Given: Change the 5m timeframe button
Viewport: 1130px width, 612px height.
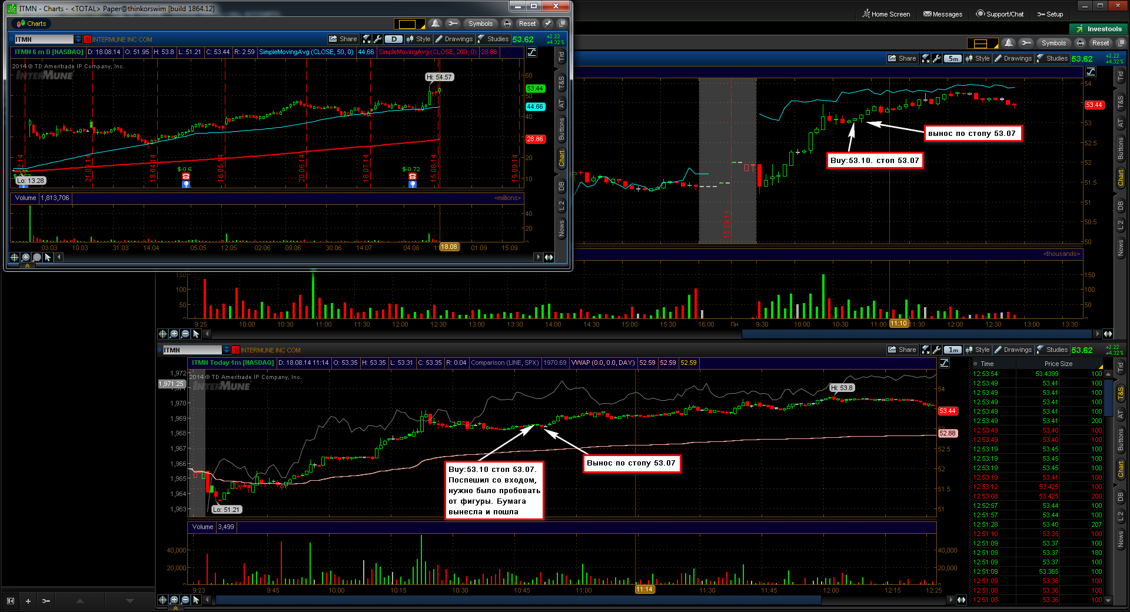Looking at the screenshot, I should coord(953,58).
